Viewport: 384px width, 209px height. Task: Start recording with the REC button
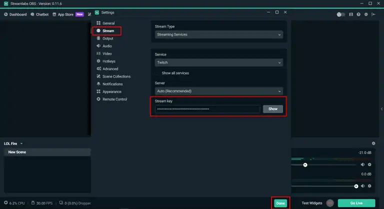330,203
